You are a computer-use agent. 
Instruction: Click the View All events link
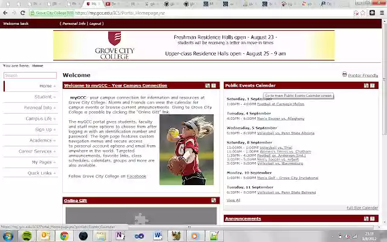click(x=233, y=200)
